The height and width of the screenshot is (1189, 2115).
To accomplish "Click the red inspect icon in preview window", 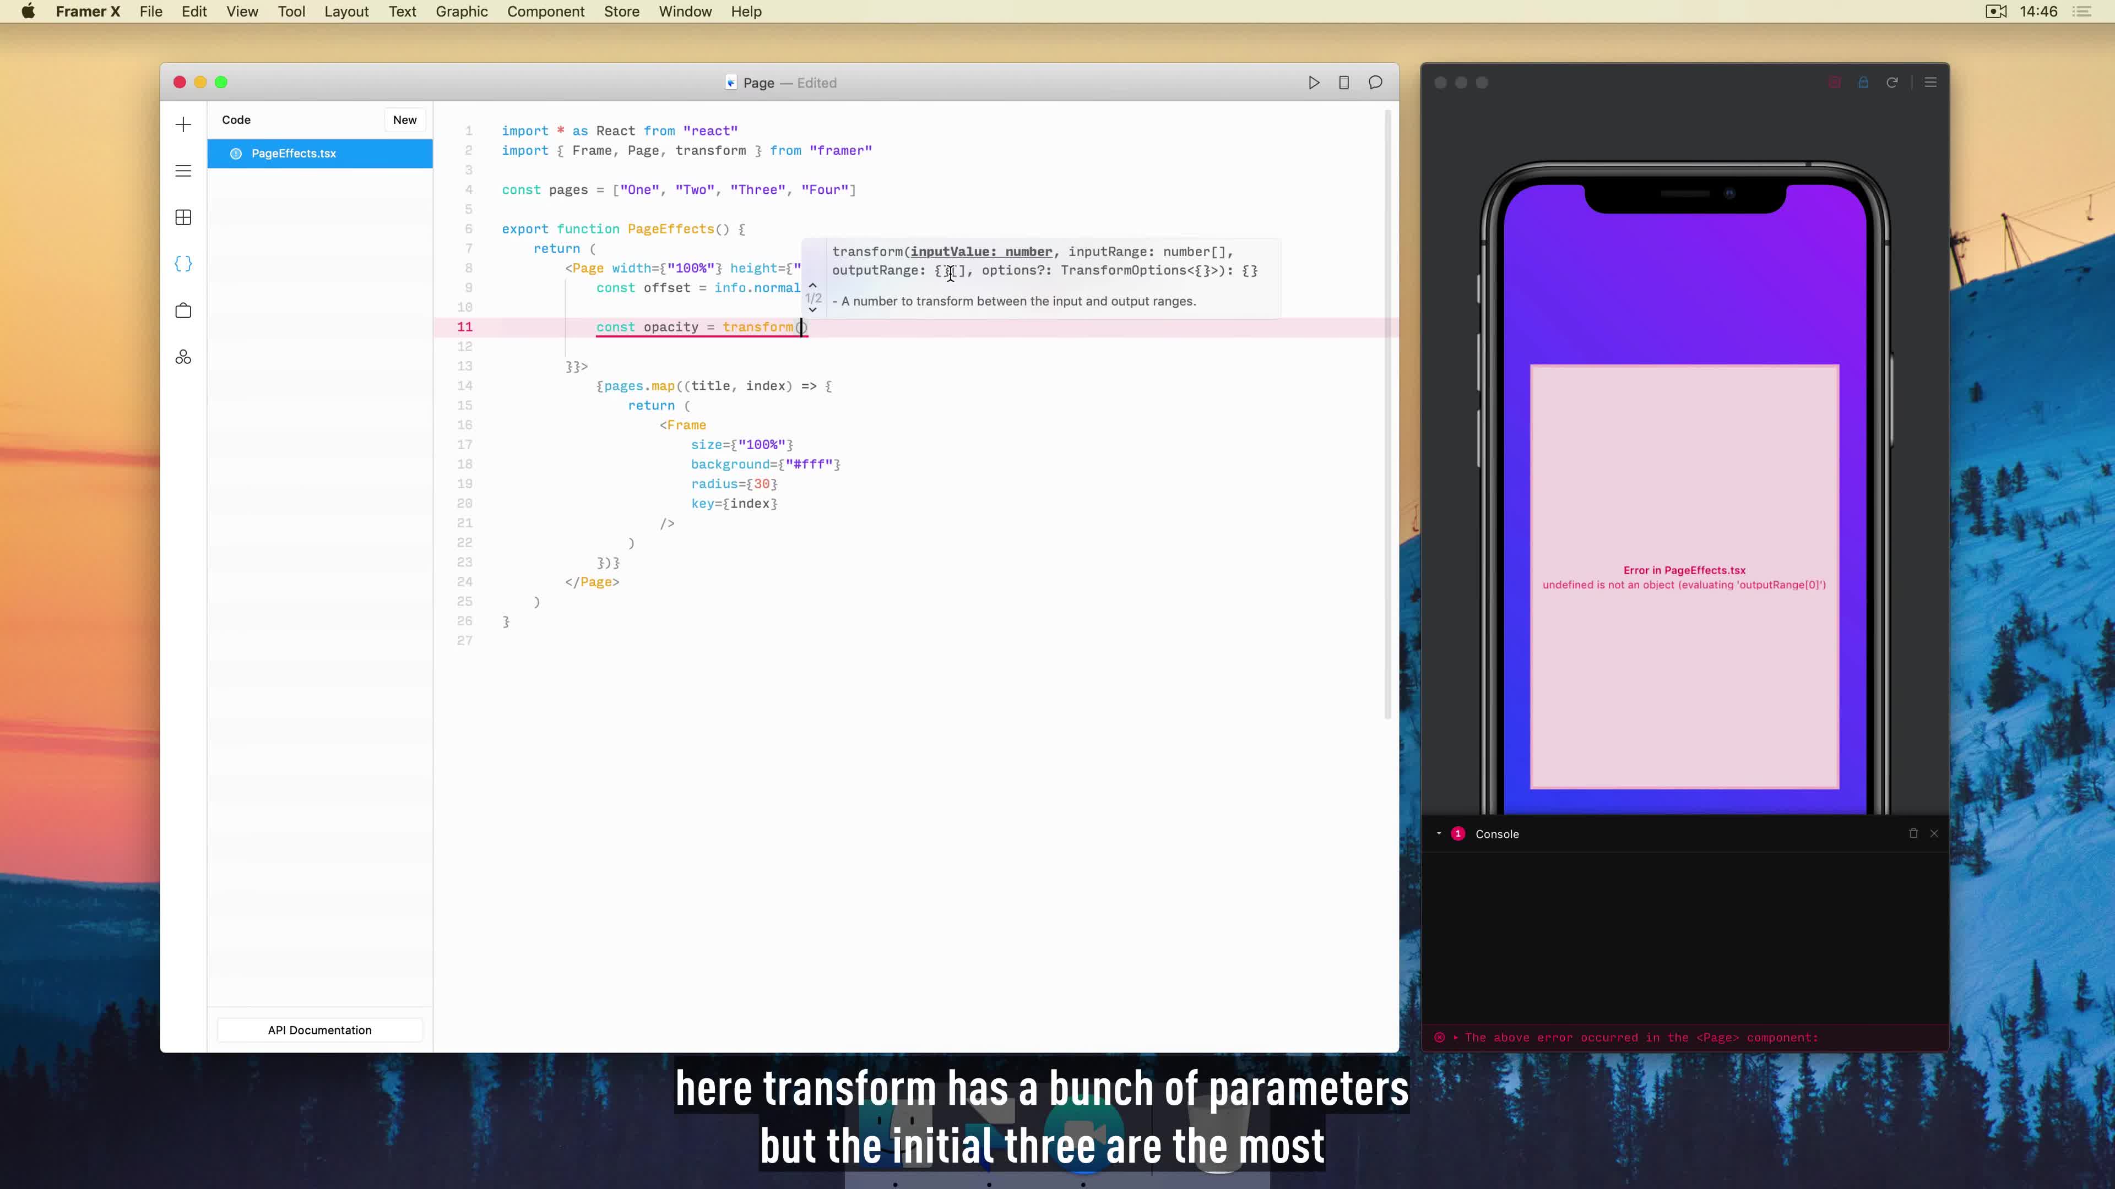I will coord(1834,83).
